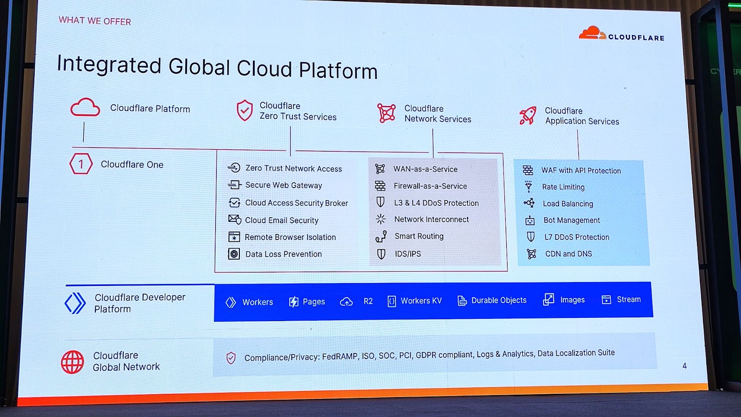Screen dimensions: 741x417
Task: Click the Firewall-as-a-Service brick icon
Action: 380,186
